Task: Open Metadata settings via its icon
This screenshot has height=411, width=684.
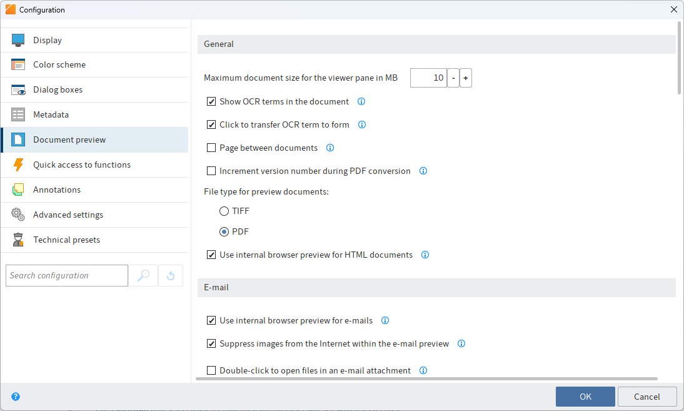Action: (18, 114)
